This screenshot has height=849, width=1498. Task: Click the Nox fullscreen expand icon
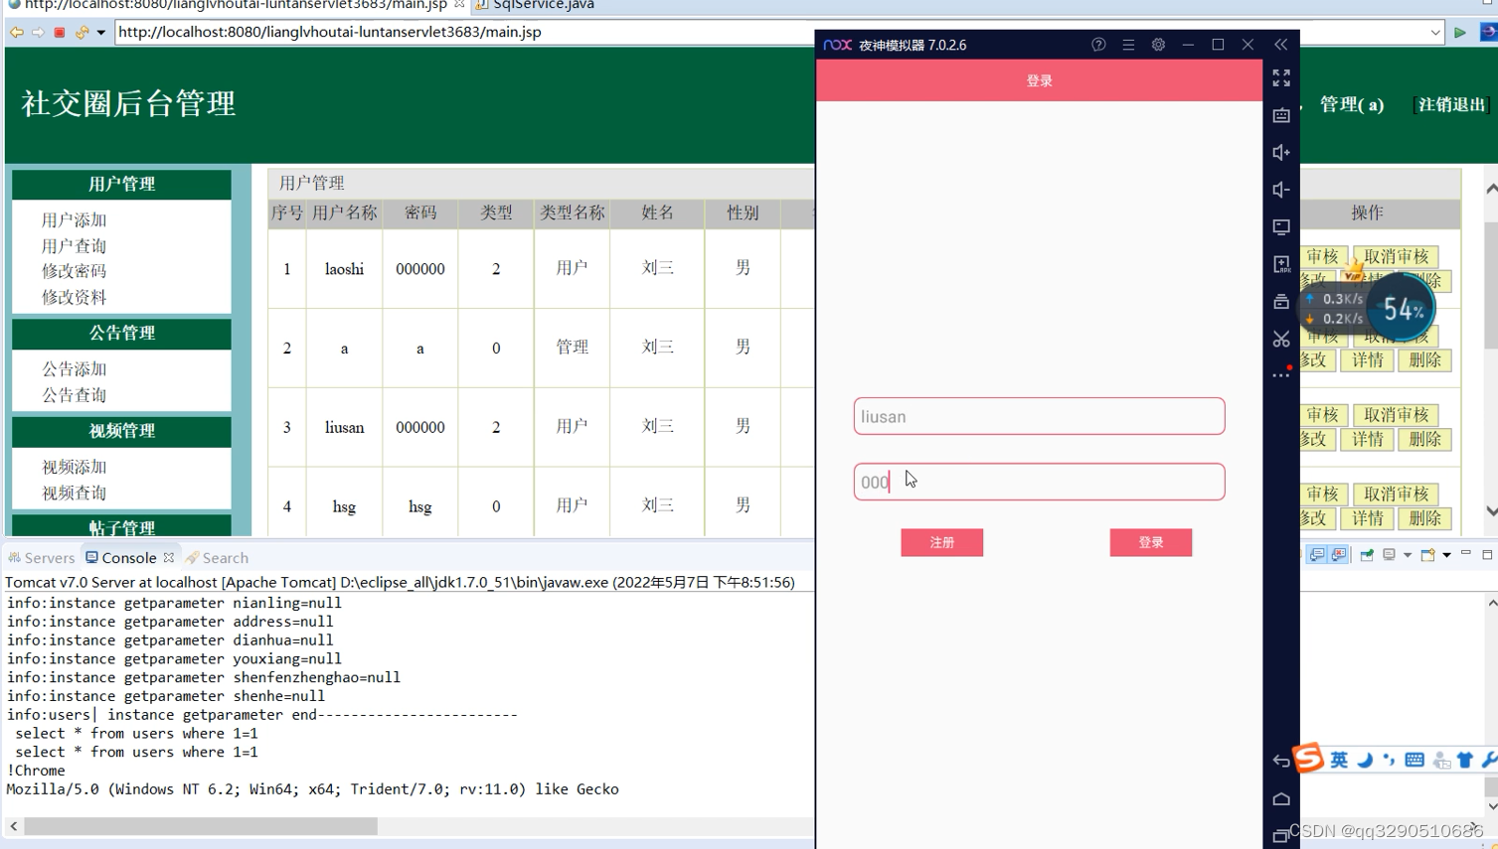coord(1281,77)
